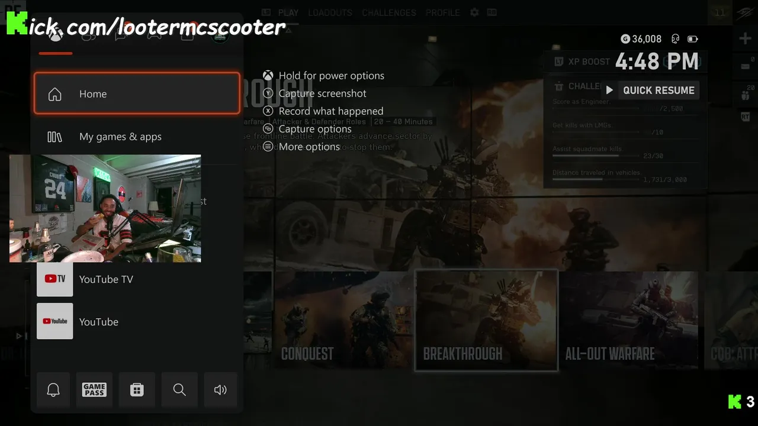Image resolution: width=758 pixels, height=426 pixels.
Task: Click the X button Record what happened hint
Action: coord(268,111)
